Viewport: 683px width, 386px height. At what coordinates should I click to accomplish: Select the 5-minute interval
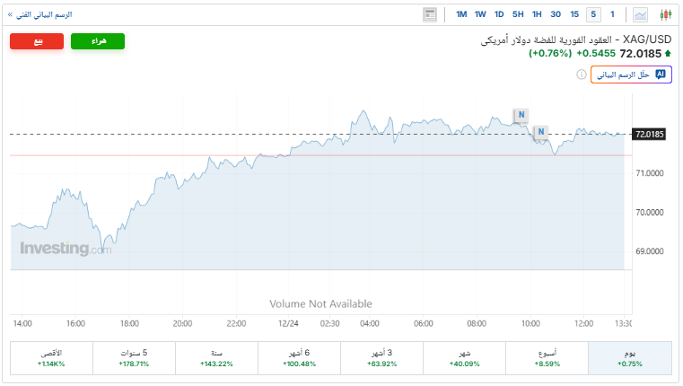[593, 14]
